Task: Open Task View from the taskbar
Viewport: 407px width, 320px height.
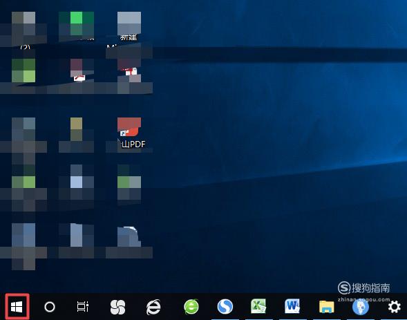Action: tap(83, 306)
